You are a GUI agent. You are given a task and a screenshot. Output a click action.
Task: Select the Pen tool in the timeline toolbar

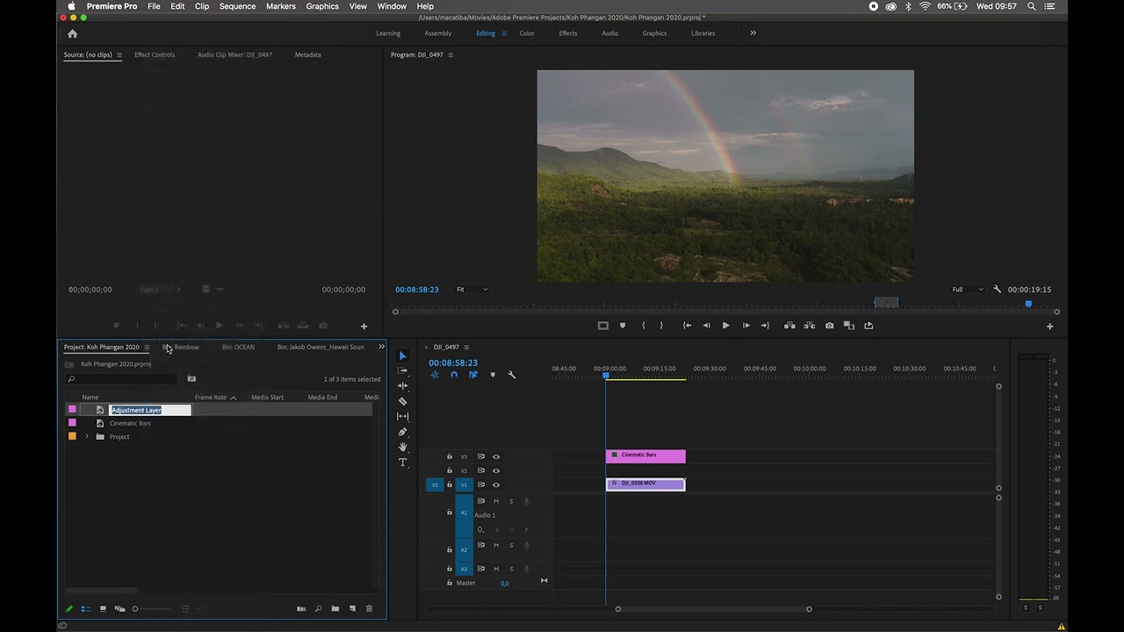tap(402, 431)
